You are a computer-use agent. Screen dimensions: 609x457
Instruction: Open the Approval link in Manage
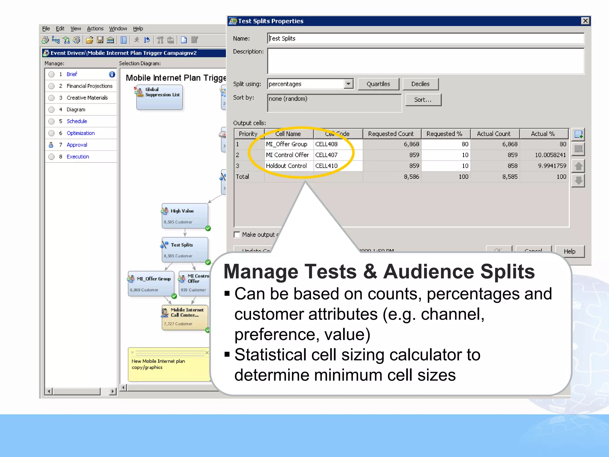(77, 145)
